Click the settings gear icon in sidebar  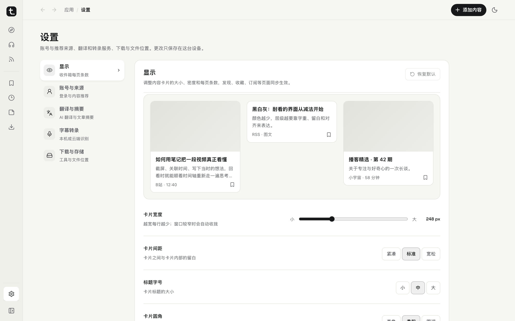click(x=11, y=294)
